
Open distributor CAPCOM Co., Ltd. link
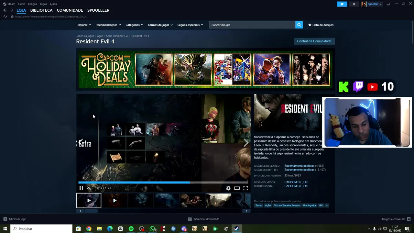tap(296, 186)
